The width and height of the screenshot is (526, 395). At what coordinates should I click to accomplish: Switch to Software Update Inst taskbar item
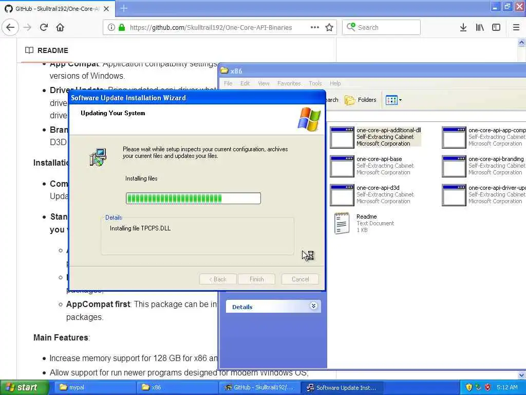(342, 388)
